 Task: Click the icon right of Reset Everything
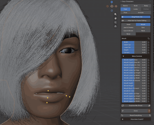[x=150, y=115]
